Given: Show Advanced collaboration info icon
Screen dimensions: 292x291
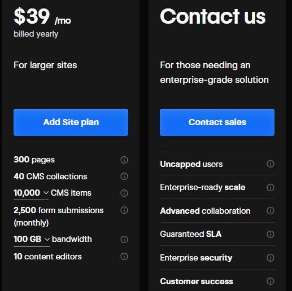Looking at the screenshot, I should (271, 211).
